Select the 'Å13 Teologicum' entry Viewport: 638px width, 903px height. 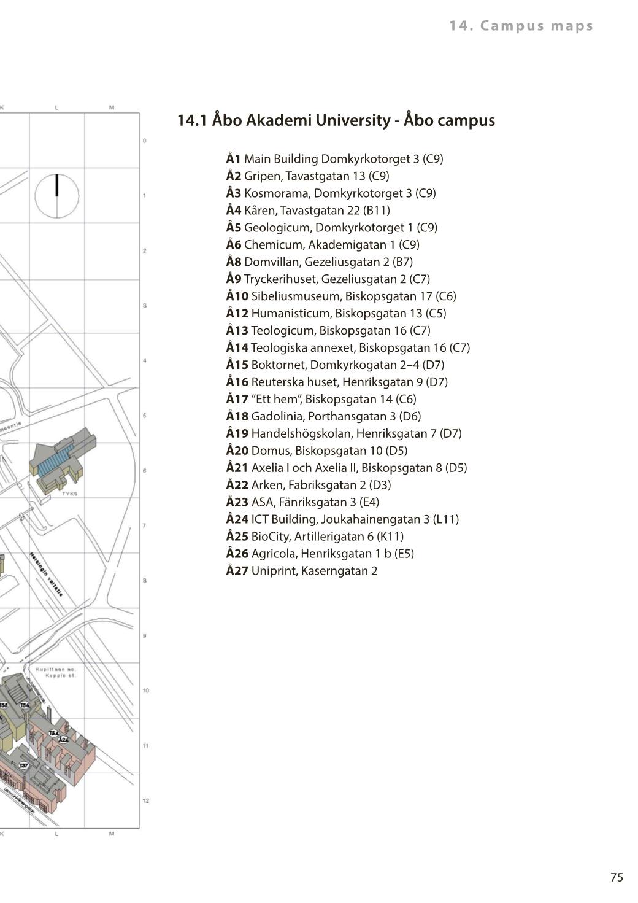click(x=329, y=331)
